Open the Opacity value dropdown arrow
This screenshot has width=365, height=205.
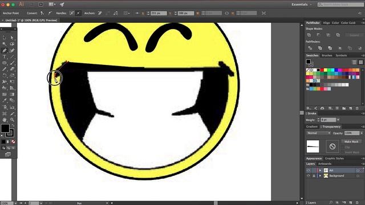pyautogui.click(x=362, y=133)
